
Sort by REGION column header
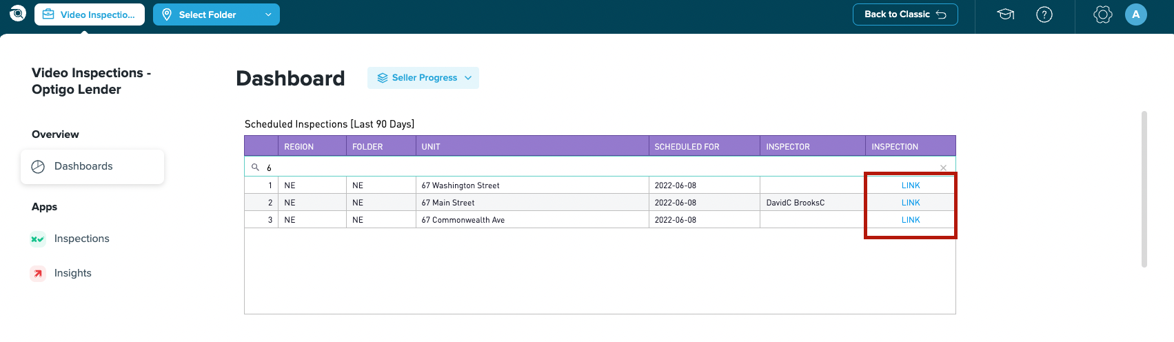pos(312,146)
